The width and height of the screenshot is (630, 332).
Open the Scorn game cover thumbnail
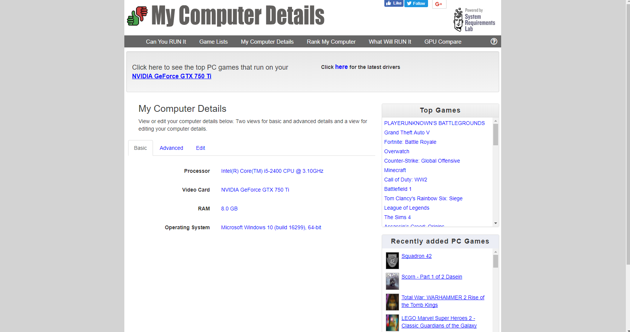point(392,281)
